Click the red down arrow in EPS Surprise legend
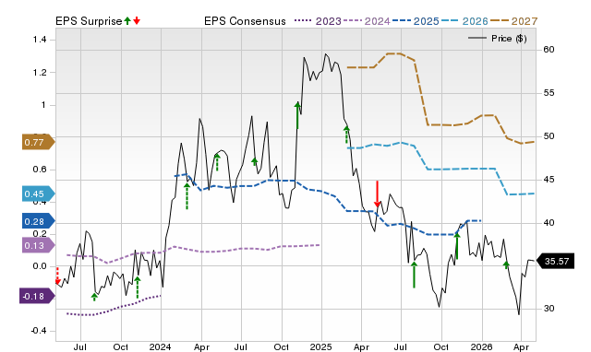Viewport: 591px width, 352px height. pos(137,20)
